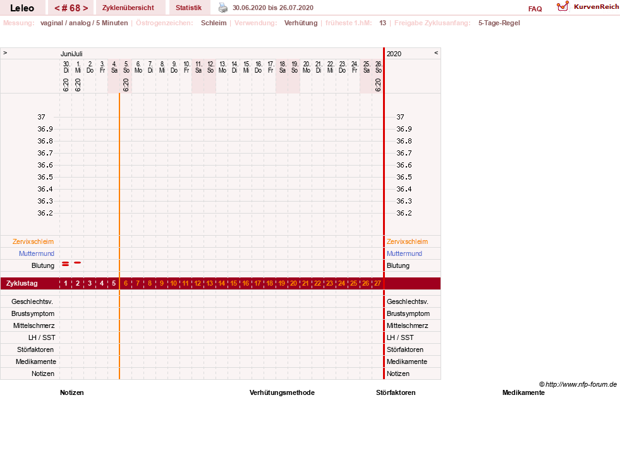Click the 30. Di date column header
Image resolution: width=620 pixels, height=455 pixels.
point(66,67)
